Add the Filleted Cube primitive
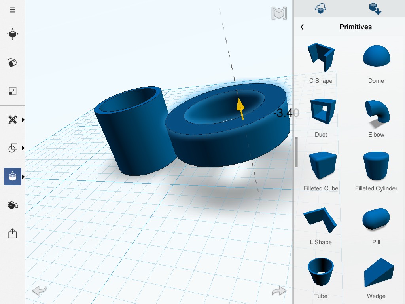405x304 pixels. (322, 165)
